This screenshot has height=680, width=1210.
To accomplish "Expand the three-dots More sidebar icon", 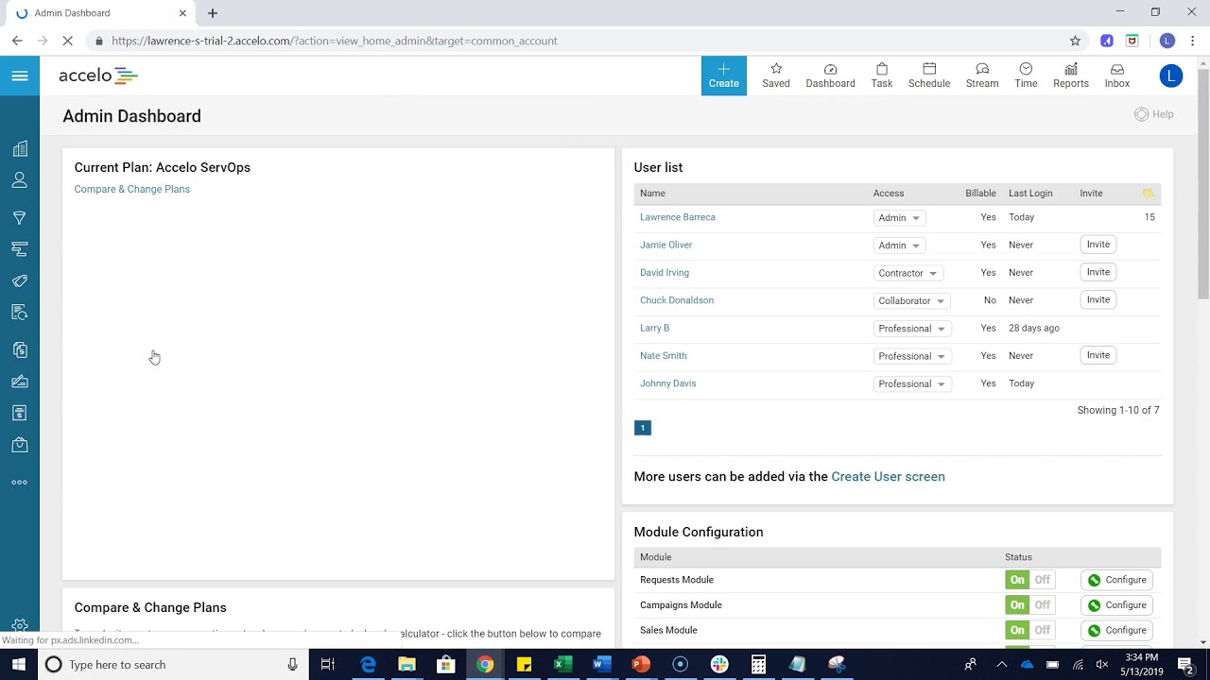I will click(20, 483).
